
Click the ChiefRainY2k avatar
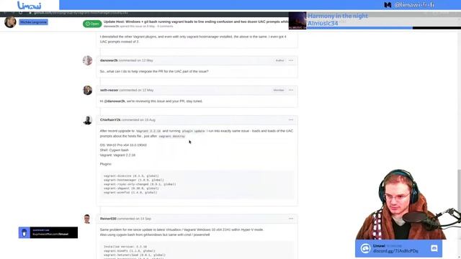(x=87, y=120)
